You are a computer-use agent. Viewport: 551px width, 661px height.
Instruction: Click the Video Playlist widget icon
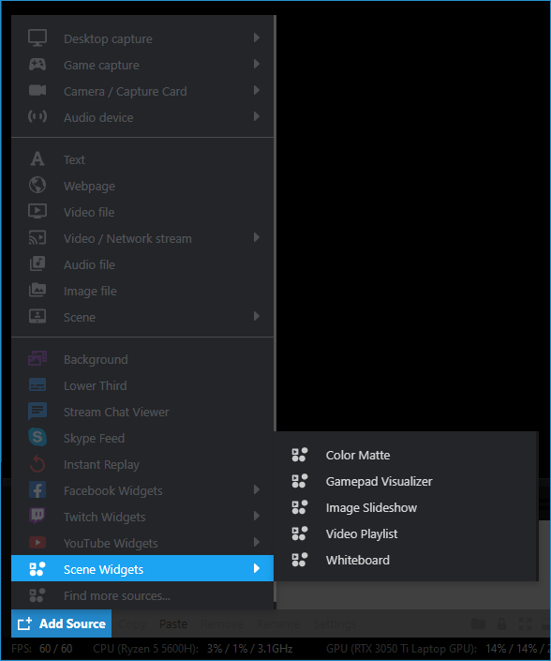(300, 533)
